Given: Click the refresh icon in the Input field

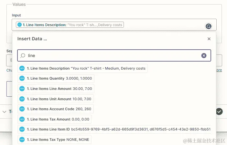Looking at the screenshot, I should (209, 26).
